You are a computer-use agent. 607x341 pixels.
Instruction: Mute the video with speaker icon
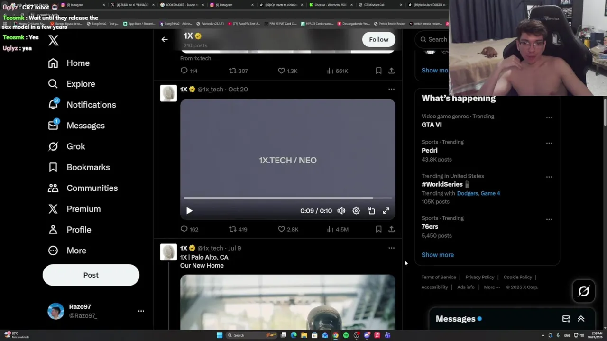pyautogui.click(x=341, y=211)
